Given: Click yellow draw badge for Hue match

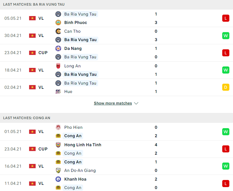Looking at the screenshot, I should coord(226,87).
